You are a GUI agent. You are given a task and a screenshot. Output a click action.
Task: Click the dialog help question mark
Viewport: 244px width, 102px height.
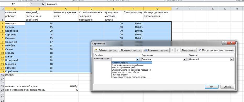point(224,43)
